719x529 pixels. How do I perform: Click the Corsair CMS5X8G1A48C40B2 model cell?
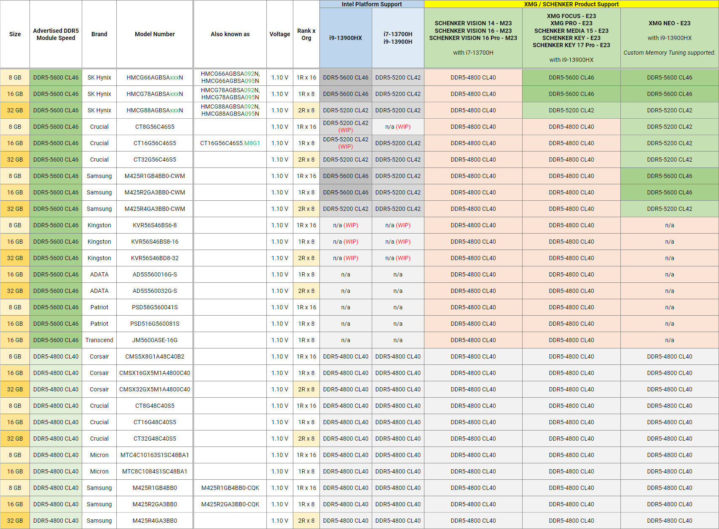[x=154, y=356]
